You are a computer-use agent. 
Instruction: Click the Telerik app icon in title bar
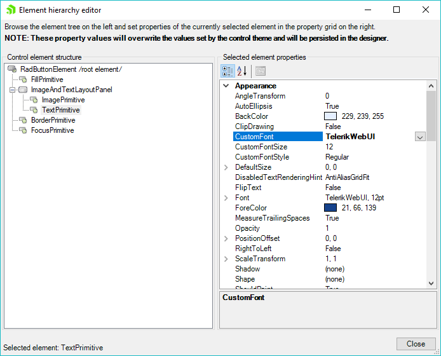(x=11, y=10)
